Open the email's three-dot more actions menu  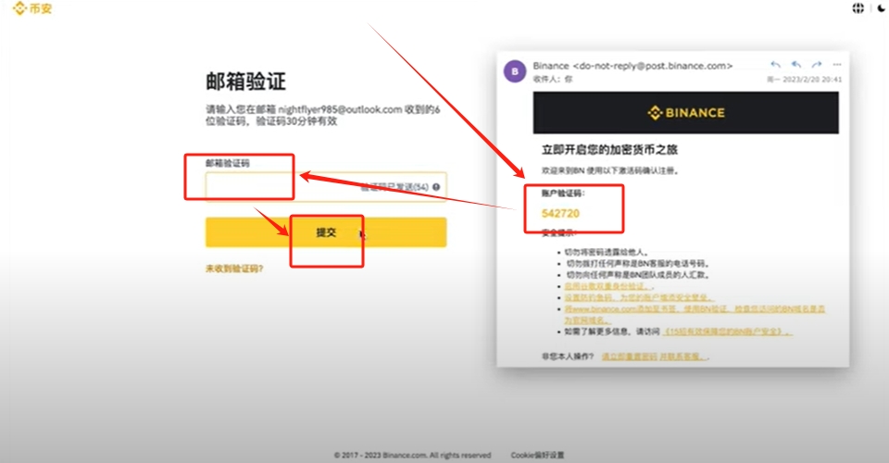pyautogui.click(x=837, y=65)
